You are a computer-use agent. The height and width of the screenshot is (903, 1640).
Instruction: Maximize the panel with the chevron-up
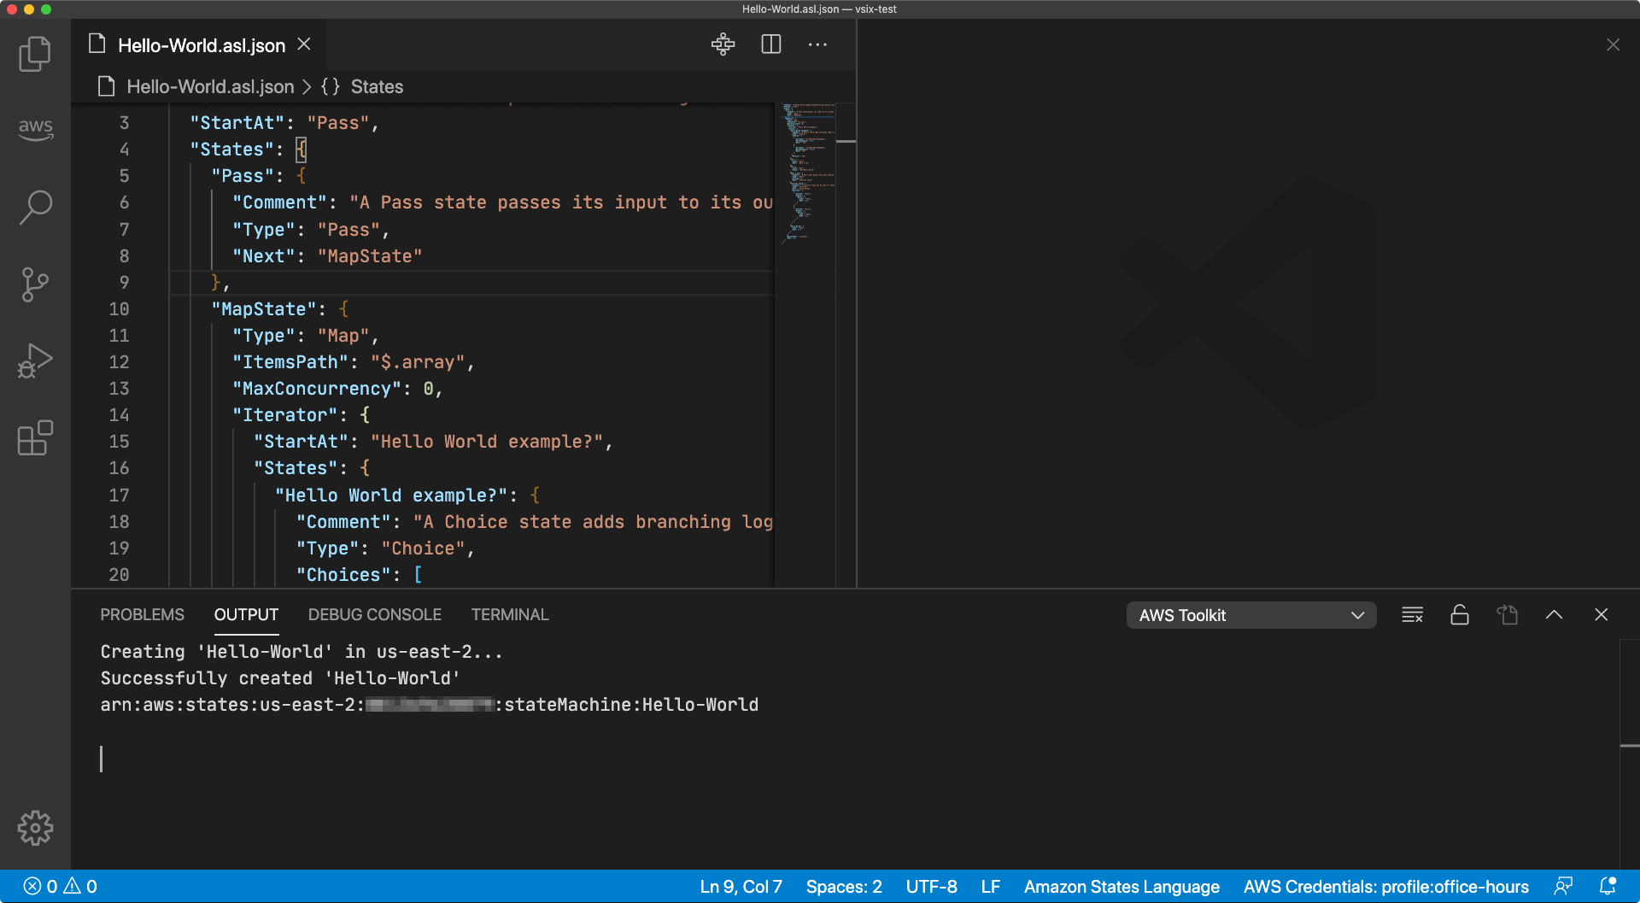(x=1554, y=615)
